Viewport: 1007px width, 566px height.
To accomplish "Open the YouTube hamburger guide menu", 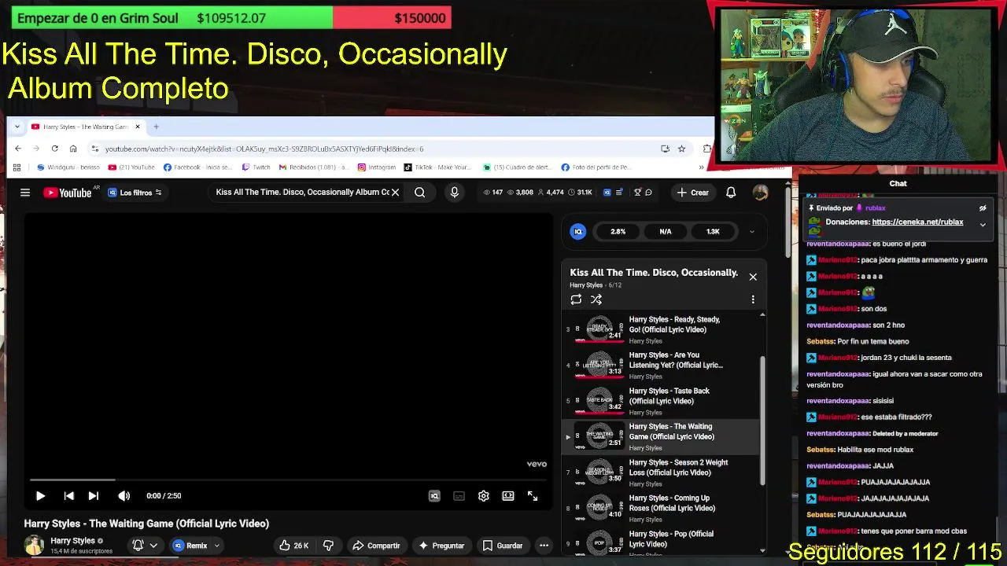I will click(x=25, y=193).
